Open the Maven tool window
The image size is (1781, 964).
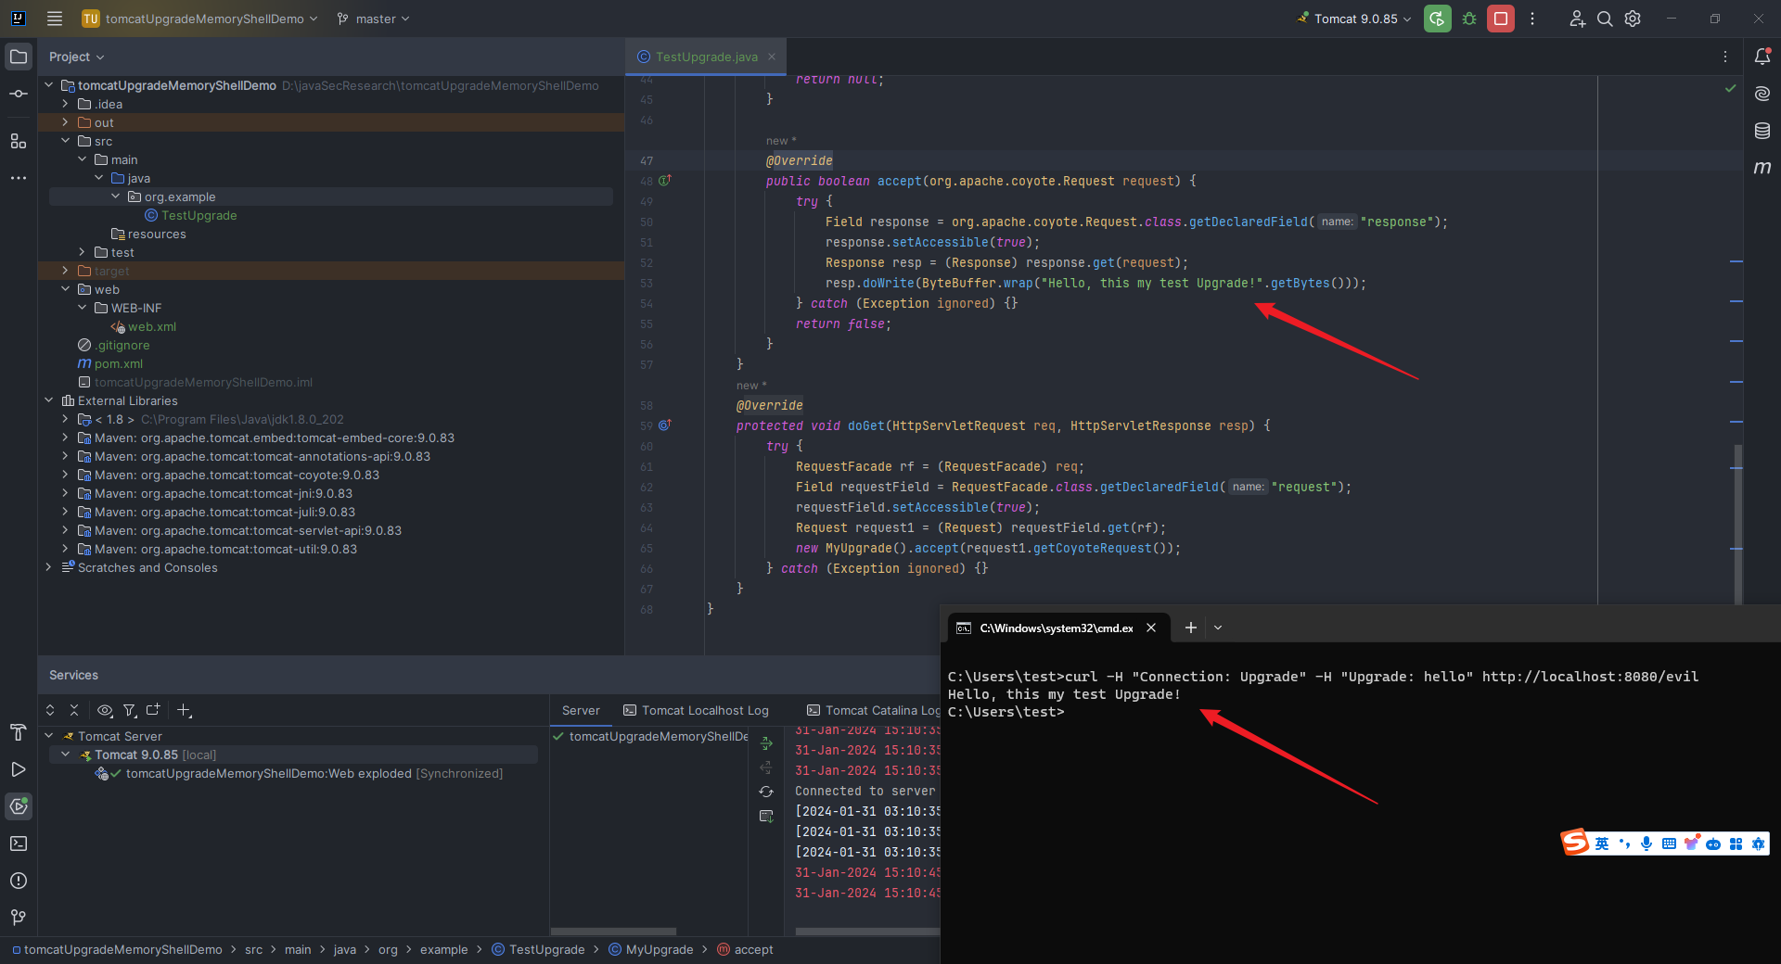click(x=1762, y=168)
